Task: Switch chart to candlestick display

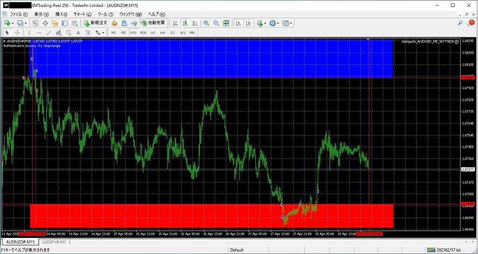Action: point(185,23)
